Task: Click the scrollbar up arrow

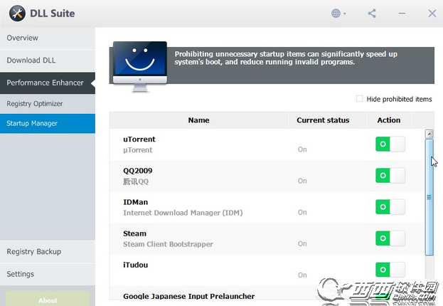Action: point(429,134)
